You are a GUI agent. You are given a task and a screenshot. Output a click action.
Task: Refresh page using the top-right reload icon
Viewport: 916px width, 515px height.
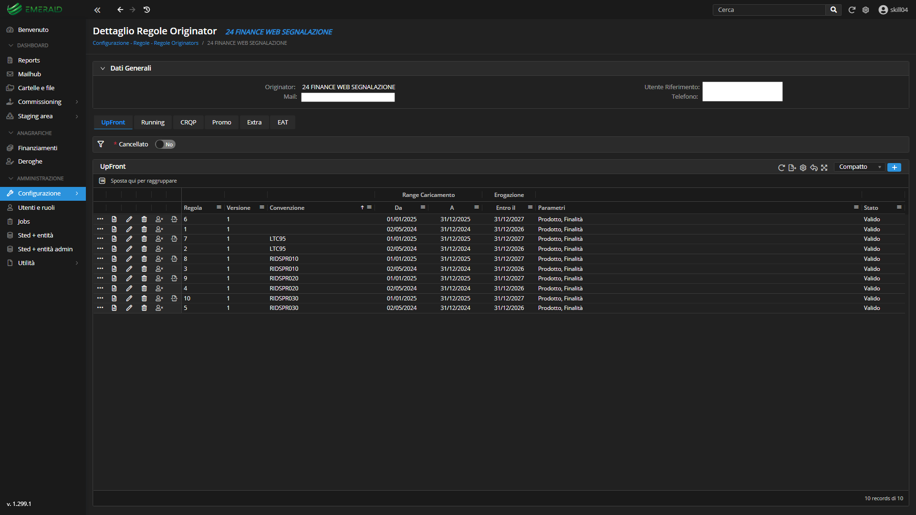click(852, 10)
